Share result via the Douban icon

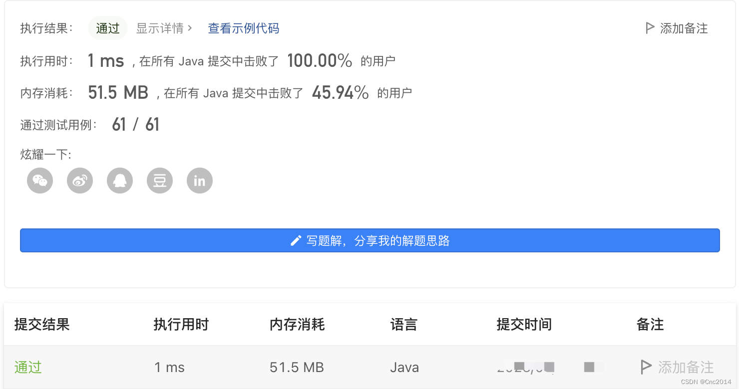pos(159,181)
